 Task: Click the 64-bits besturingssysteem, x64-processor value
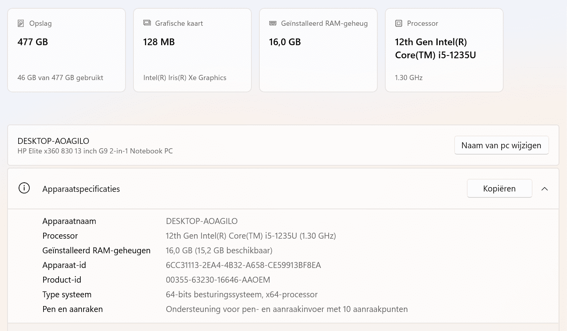click(242, 295)
